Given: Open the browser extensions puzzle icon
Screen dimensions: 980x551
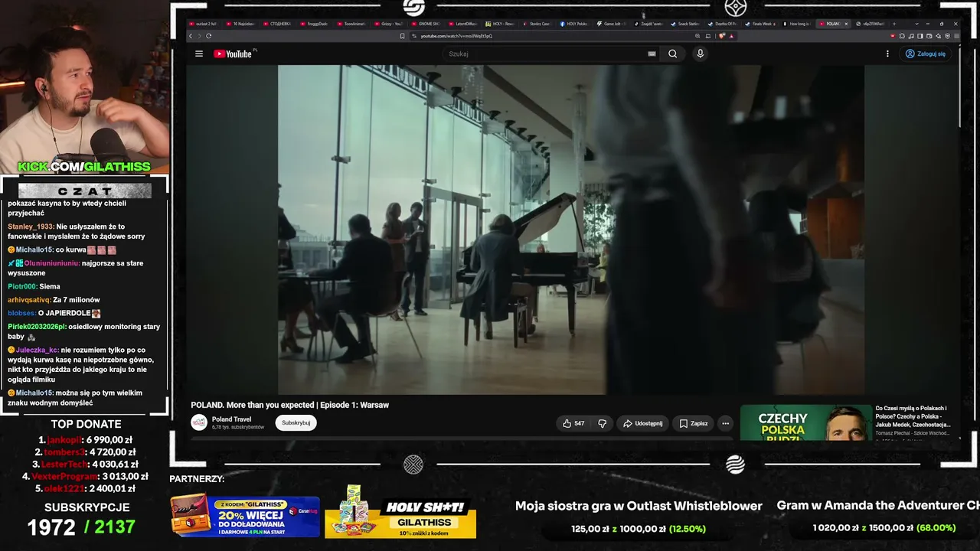Looking at the screenshot, I should pyautogui.click(x=902, y=36).
